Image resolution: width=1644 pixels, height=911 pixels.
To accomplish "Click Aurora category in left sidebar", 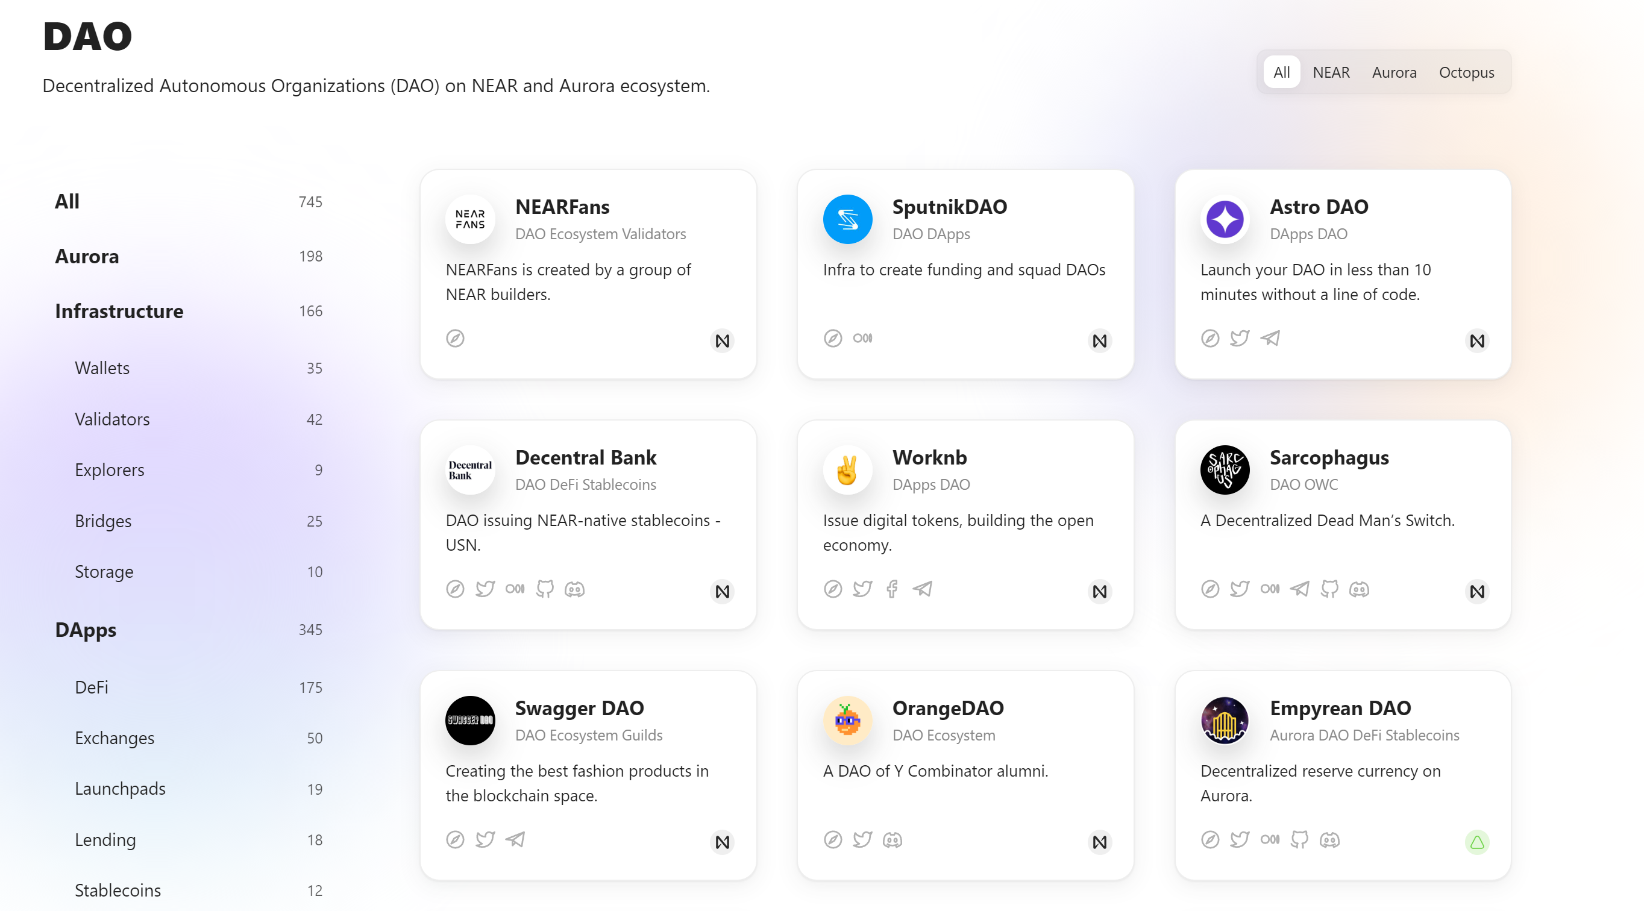I will [87, 256].
